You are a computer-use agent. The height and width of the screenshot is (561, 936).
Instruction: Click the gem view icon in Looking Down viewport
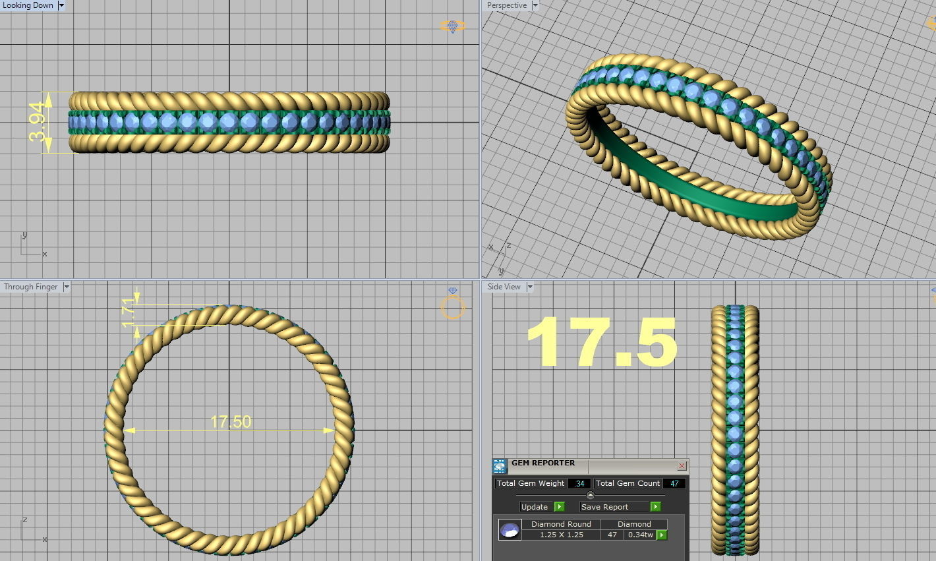(x=453, y=26)
